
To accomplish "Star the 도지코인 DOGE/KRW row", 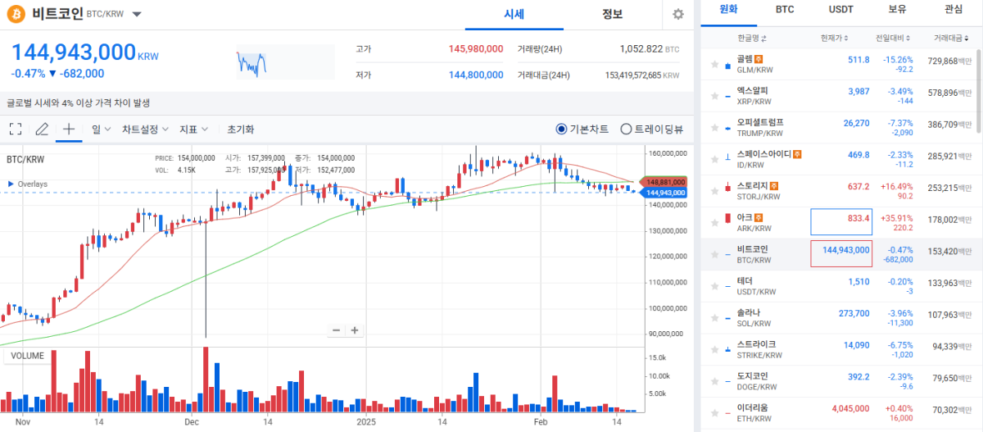I will click(714, 382).
